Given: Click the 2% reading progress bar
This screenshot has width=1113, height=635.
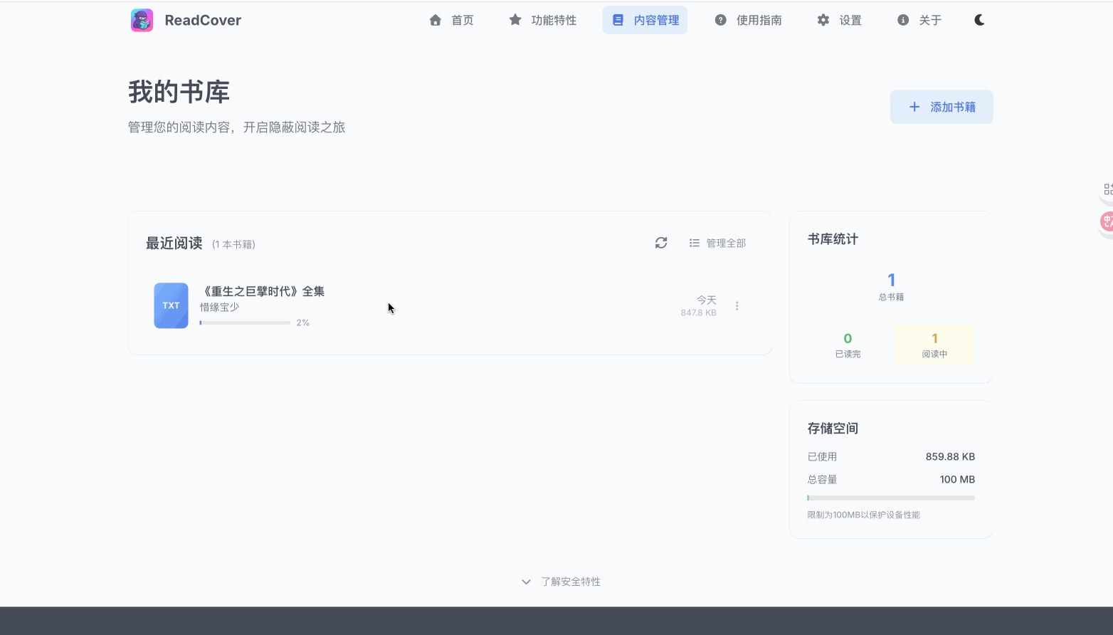Looking at the screenshot, I should (245, 322).
